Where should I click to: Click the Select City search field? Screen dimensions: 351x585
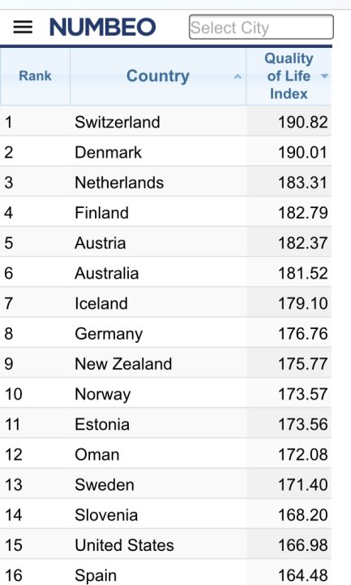(261, 27)
